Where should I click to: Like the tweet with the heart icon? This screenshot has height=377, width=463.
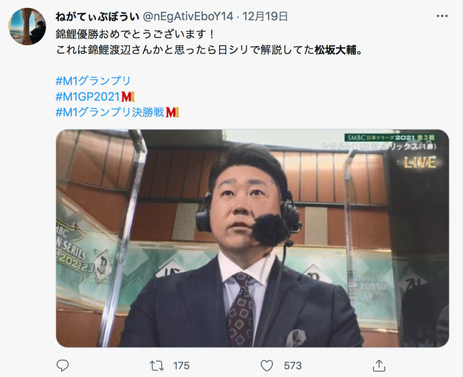[x=267, y=366]
